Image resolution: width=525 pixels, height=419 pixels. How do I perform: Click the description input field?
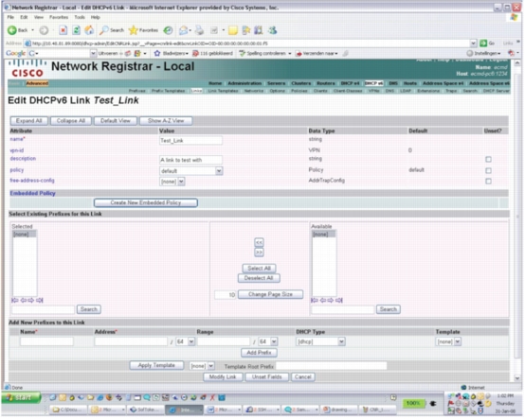point(190,161)
